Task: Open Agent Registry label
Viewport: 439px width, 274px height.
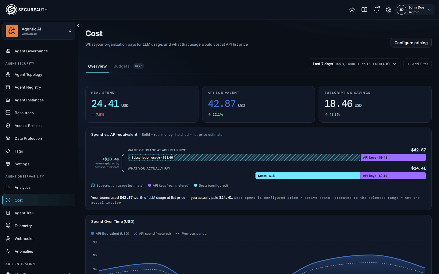Action: (28, 87)
